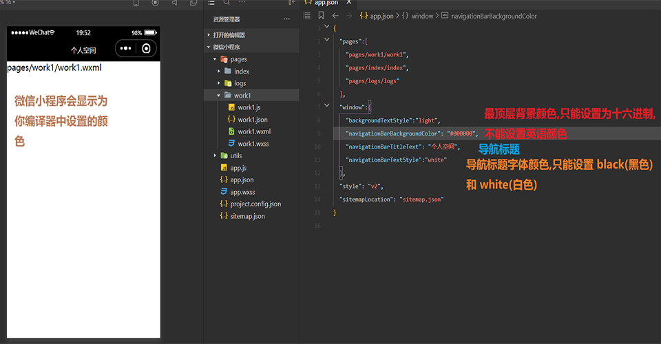Open the file list icon above explorer
Image resolution: width=661 pixels, height=344 pixels.
coord(211,3)
